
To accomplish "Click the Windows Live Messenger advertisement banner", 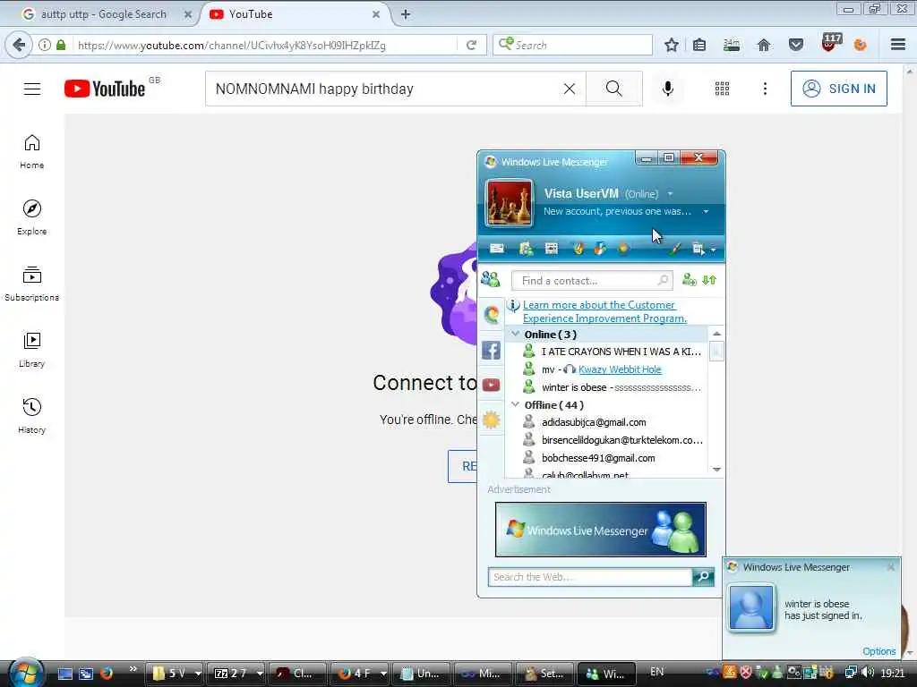I will pos(601,530).
